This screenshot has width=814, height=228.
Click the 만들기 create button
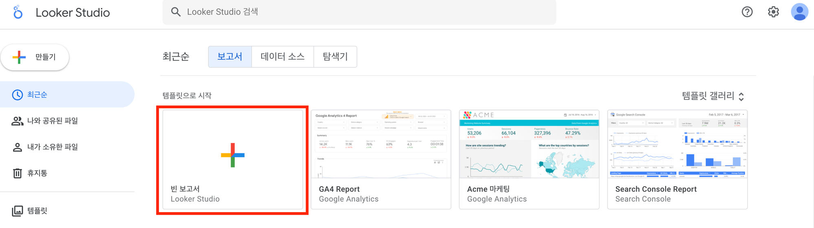(x=35, y=57)
